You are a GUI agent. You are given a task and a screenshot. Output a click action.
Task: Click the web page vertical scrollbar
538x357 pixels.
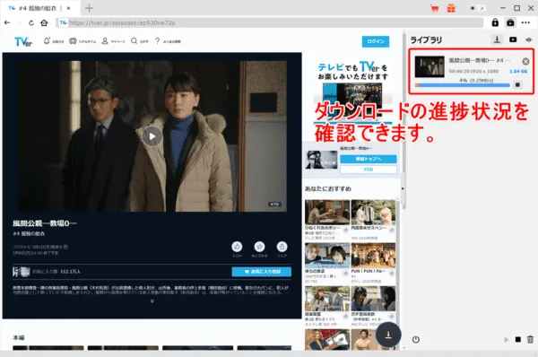coord(403,120)
